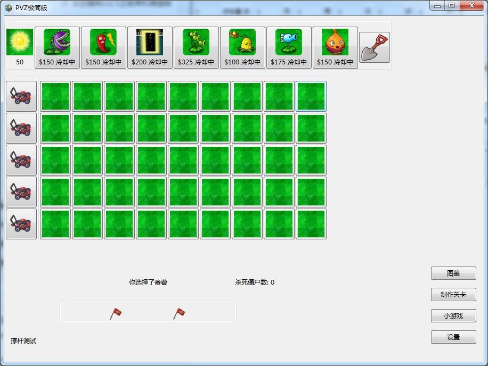Pick the $200 glowing portal card
Screen dimensions: 488x366
(x=150, y=47)
